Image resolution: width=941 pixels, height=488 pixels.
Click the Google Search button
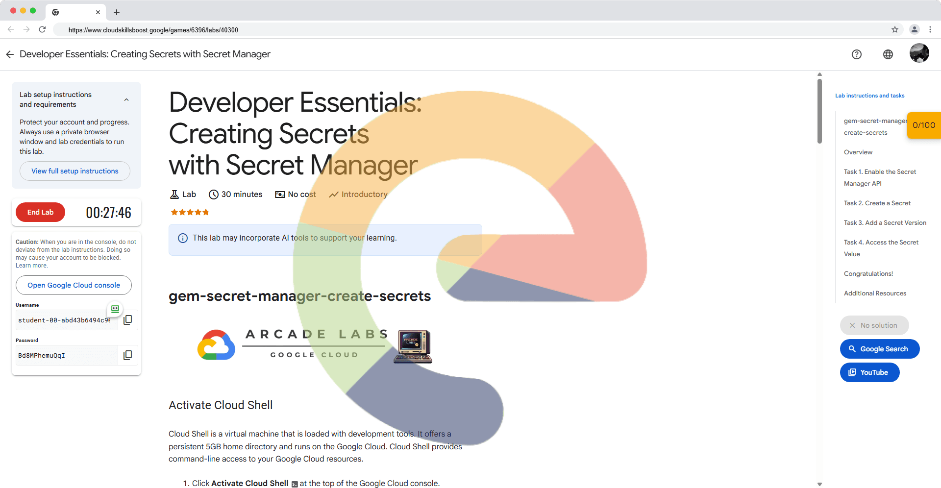coord(880,349)
